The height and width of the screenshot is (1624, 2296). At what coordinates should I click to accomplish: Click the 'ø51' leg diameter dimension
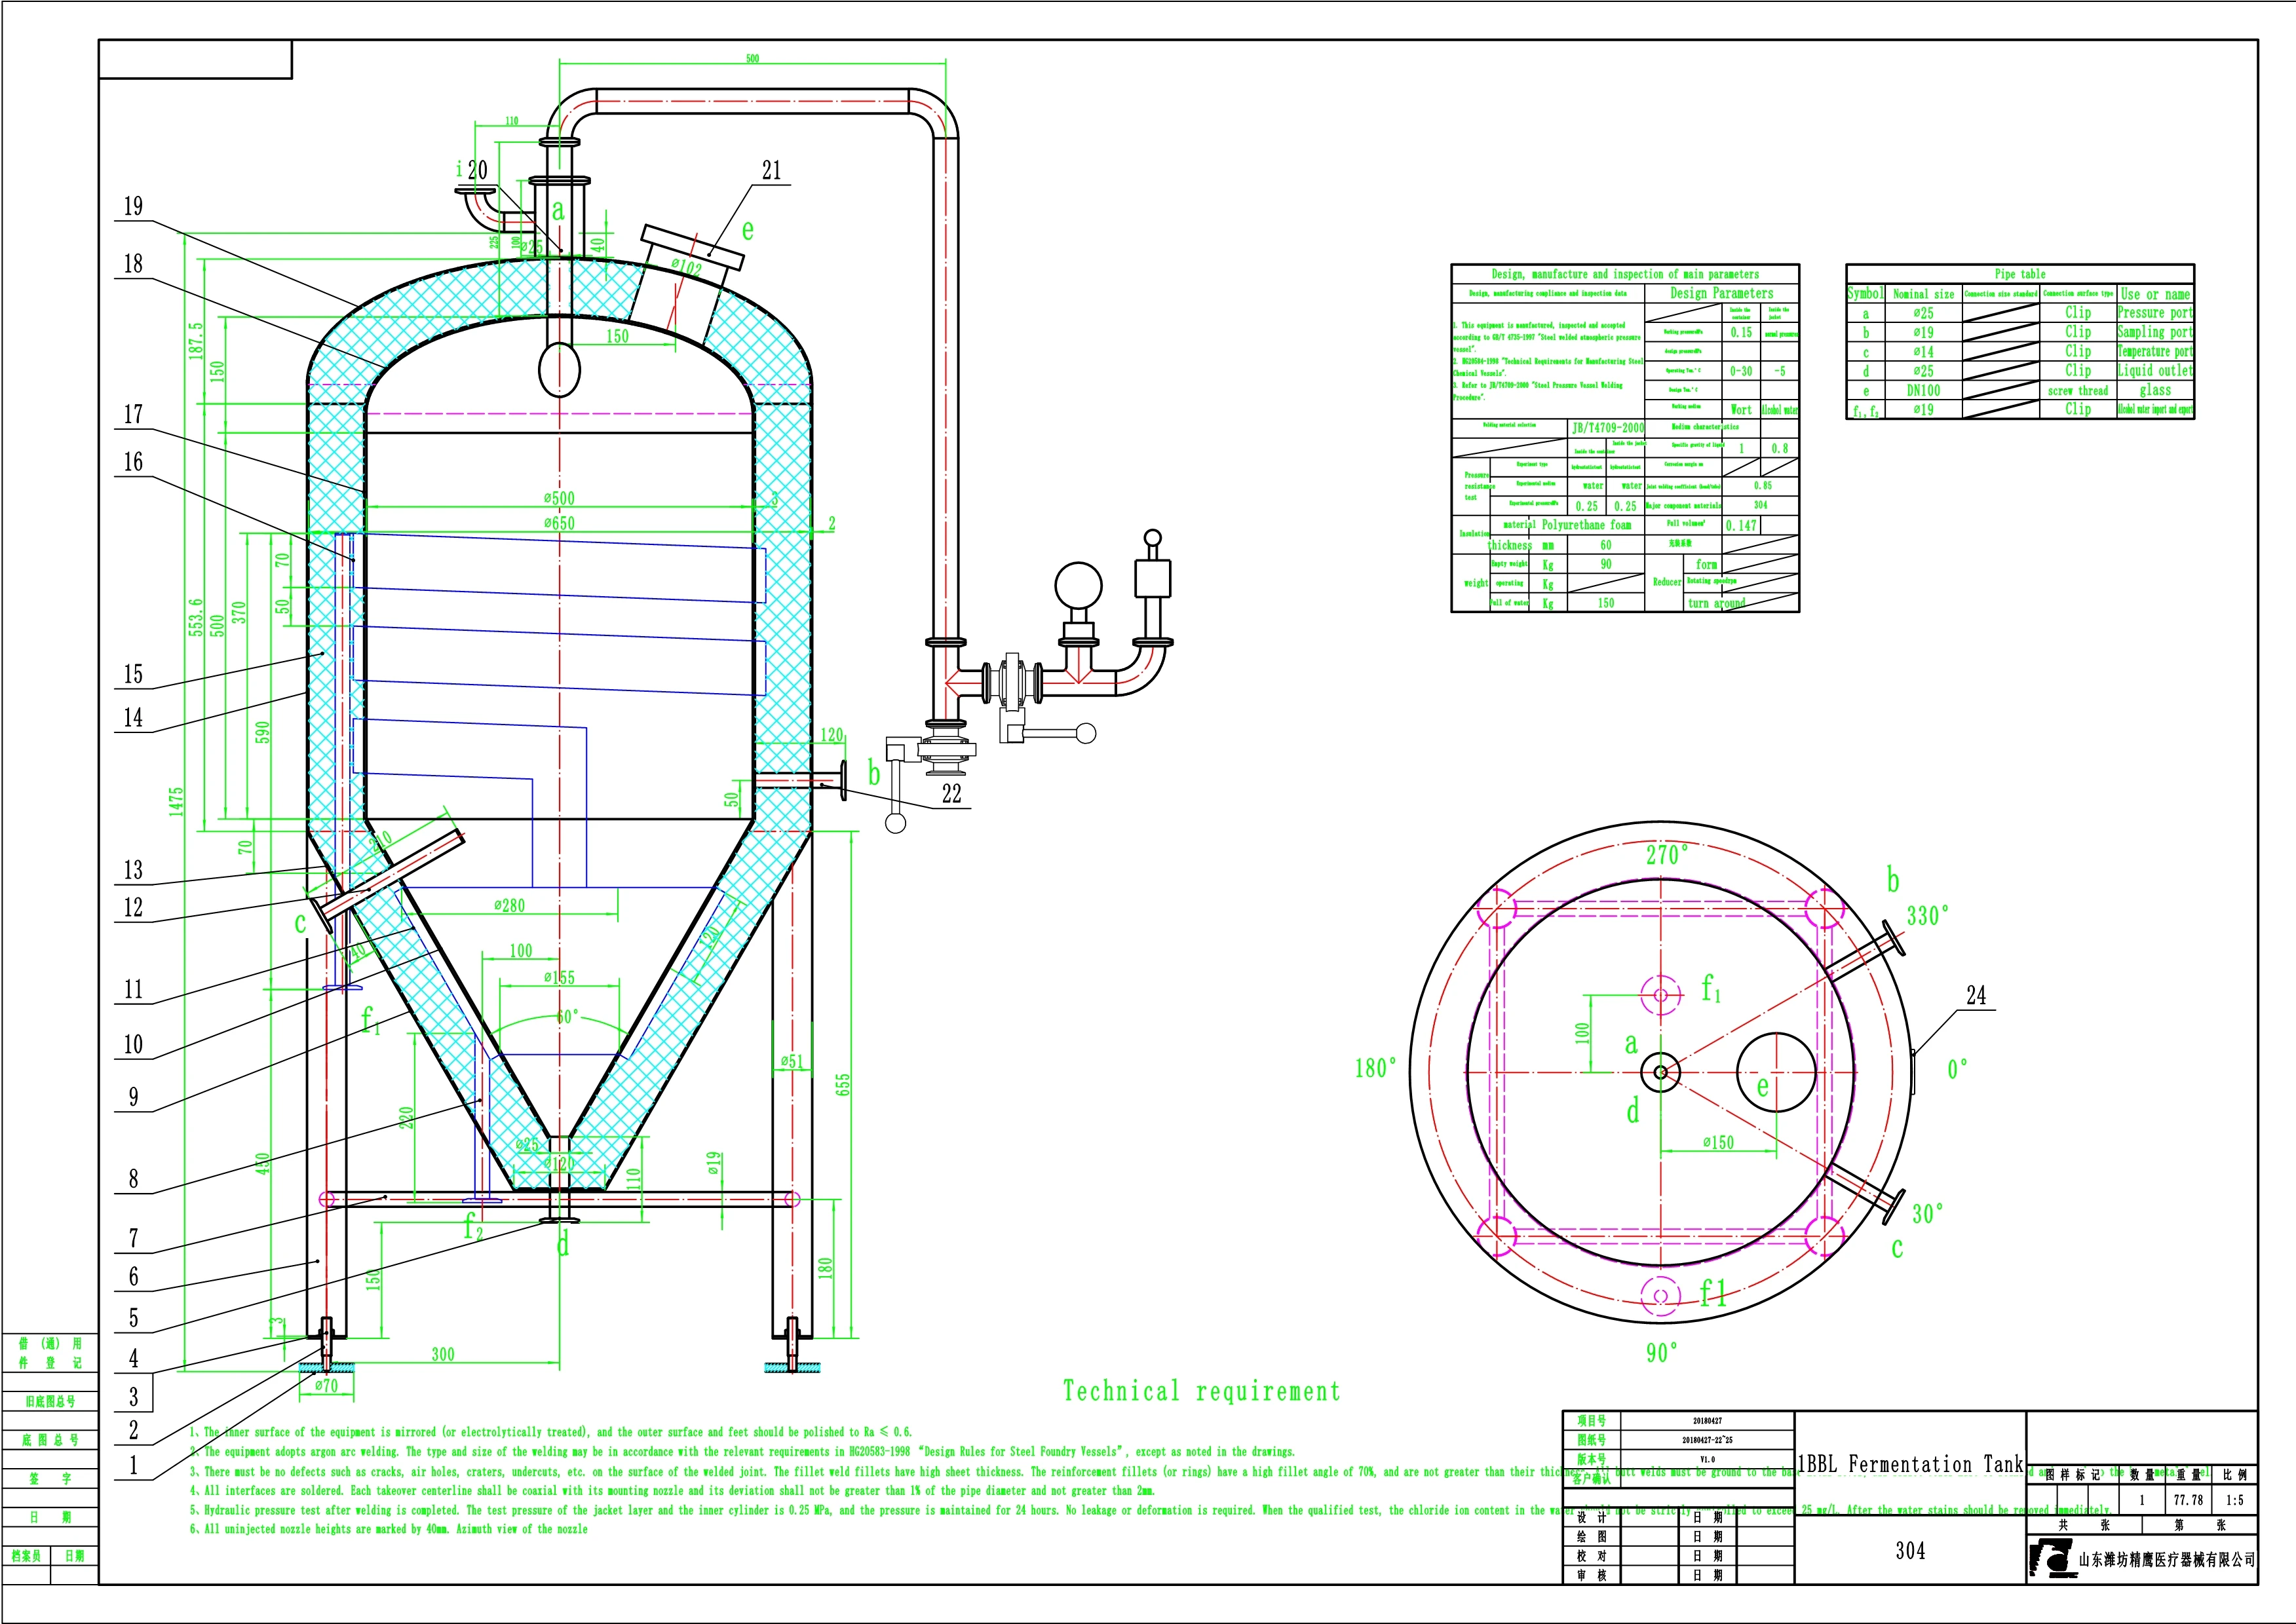pos(792,1061)
